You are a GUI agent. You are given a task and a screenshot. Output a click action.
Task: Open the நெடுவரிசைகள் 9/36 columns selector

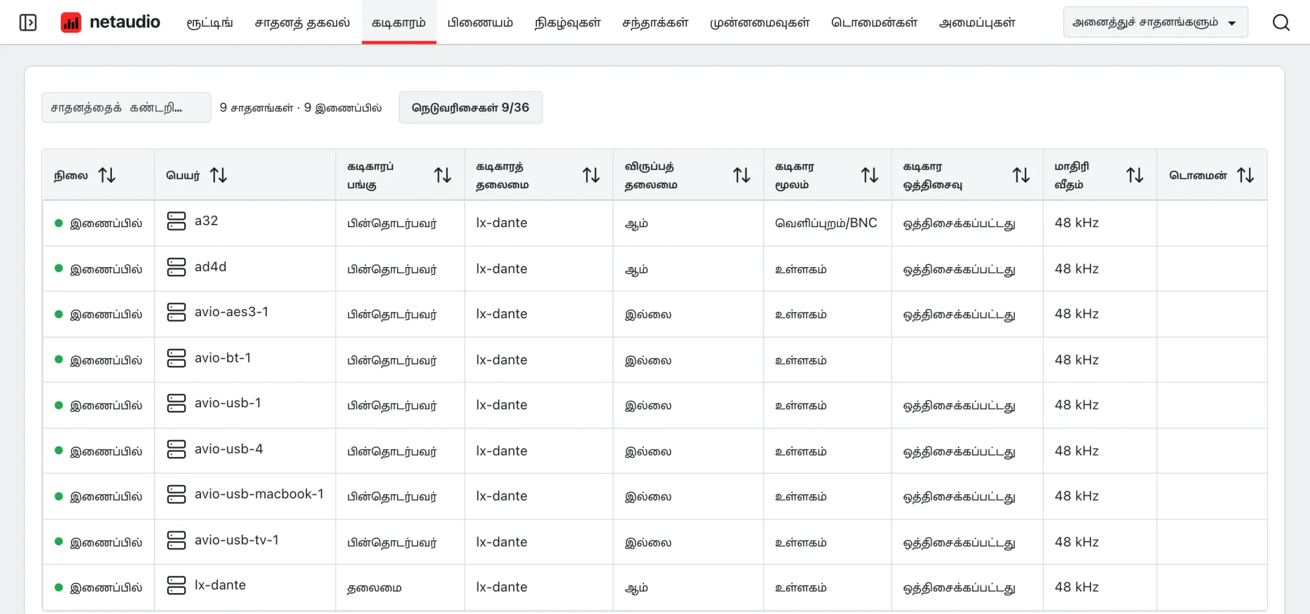[470, 107]
